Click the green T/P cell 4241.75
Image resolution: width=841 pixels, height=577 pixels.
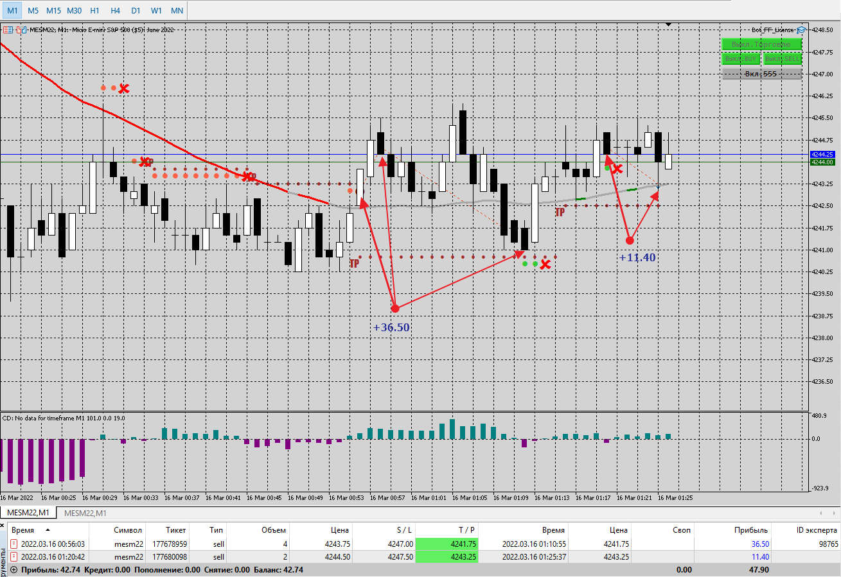pos(447,544)
